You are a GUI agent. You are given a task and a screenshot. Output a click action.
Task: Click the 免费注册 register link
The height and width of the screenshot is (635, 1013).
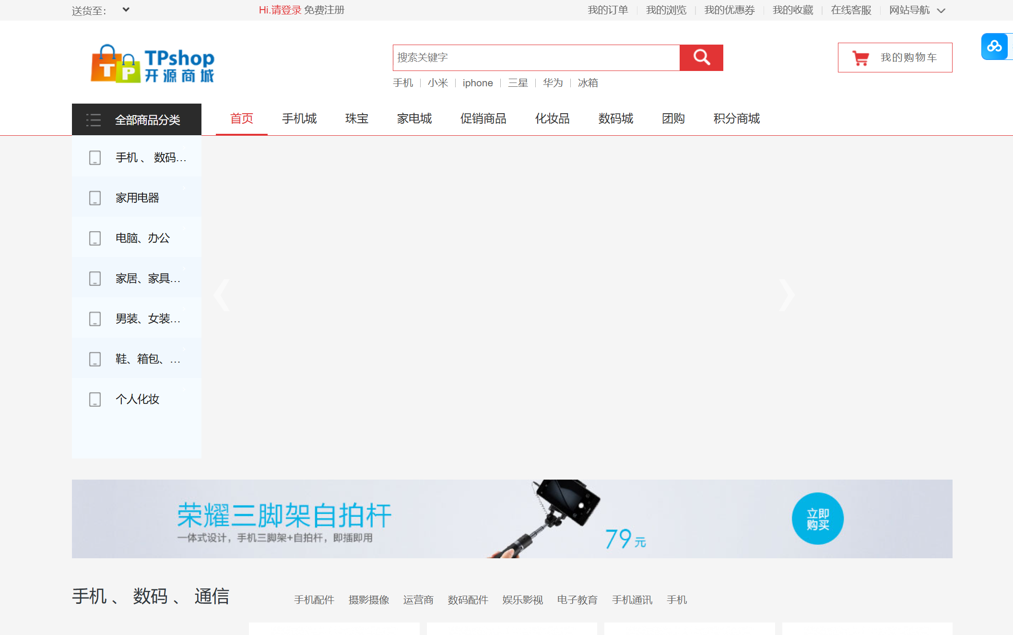click(324, 10)
